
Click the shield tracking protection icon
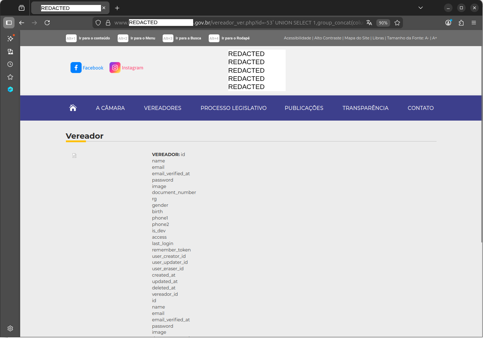[98, 22]
